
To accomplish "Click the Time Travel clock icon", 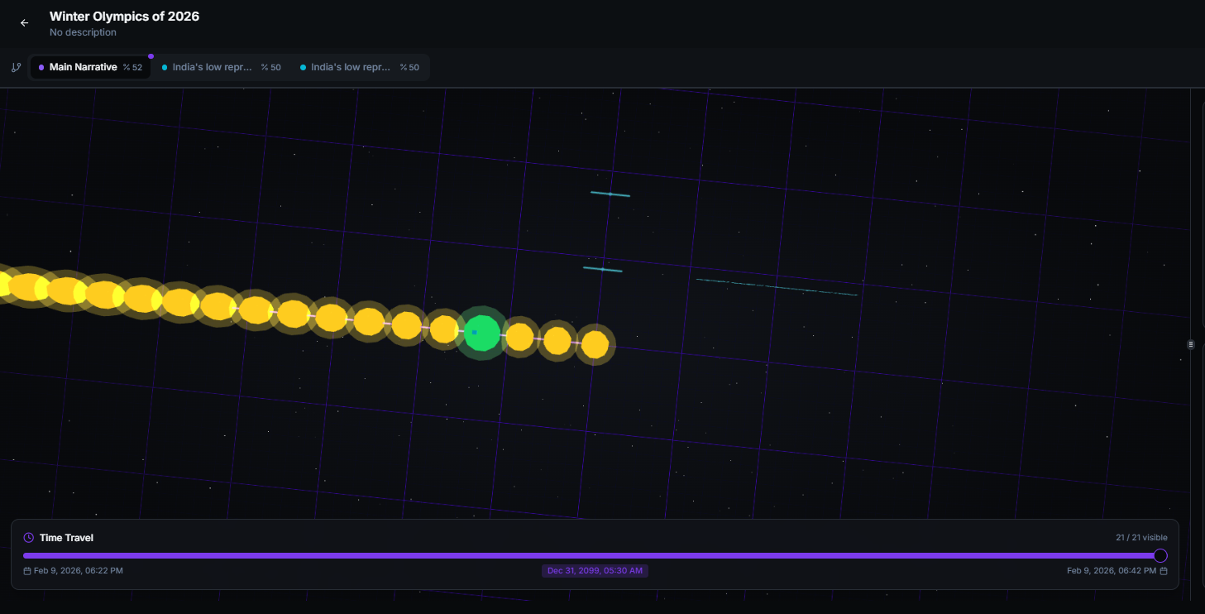I will pyautogui.click(x=29, y=538).
